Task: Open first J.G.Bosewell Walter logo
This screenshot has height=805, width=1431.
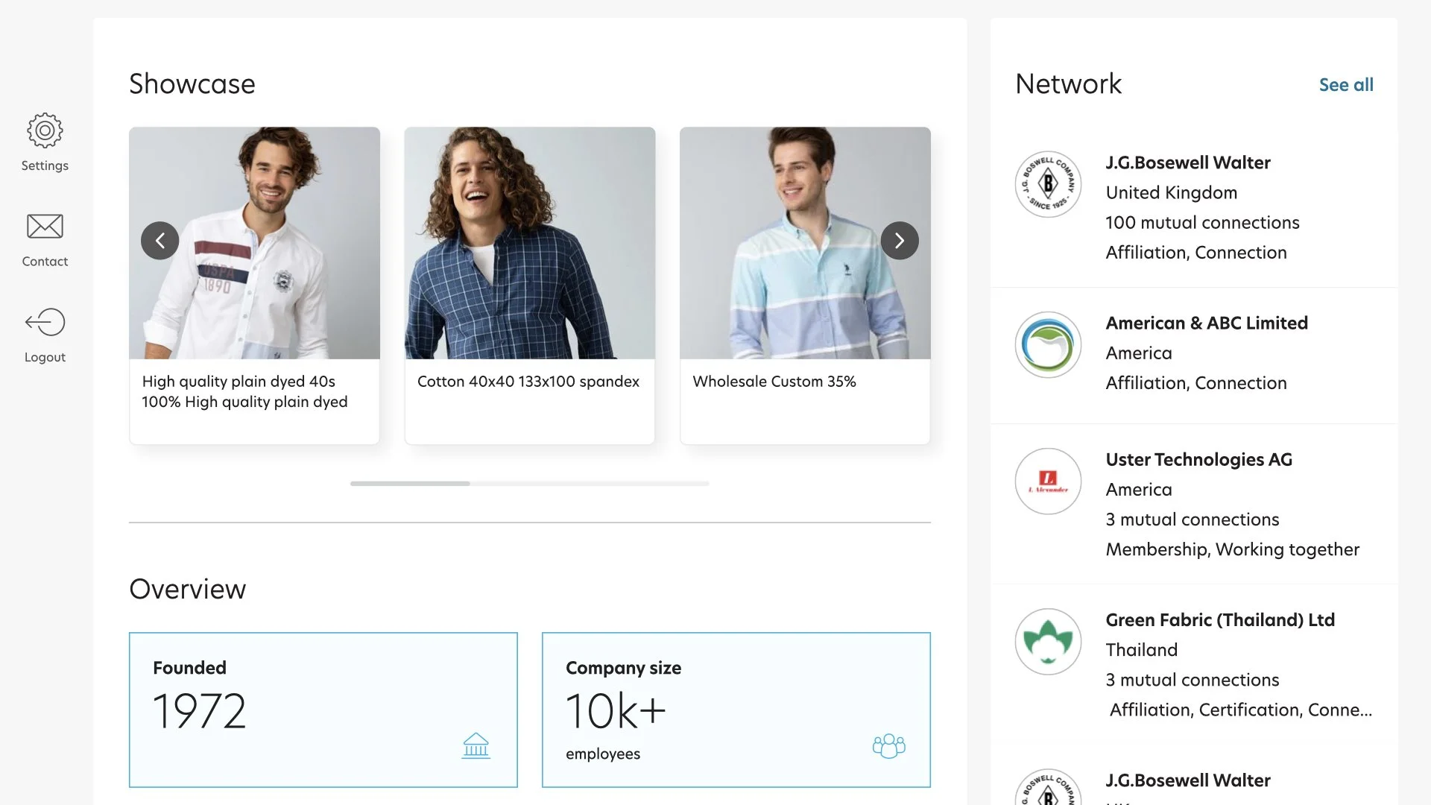Action: pos(1048,184)
